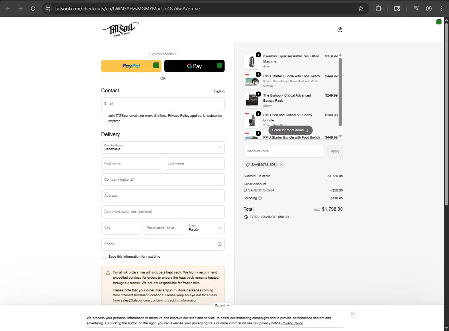The image size is (449, 331).
Task: Open the tab search toolbar icon
Action: 397,9
